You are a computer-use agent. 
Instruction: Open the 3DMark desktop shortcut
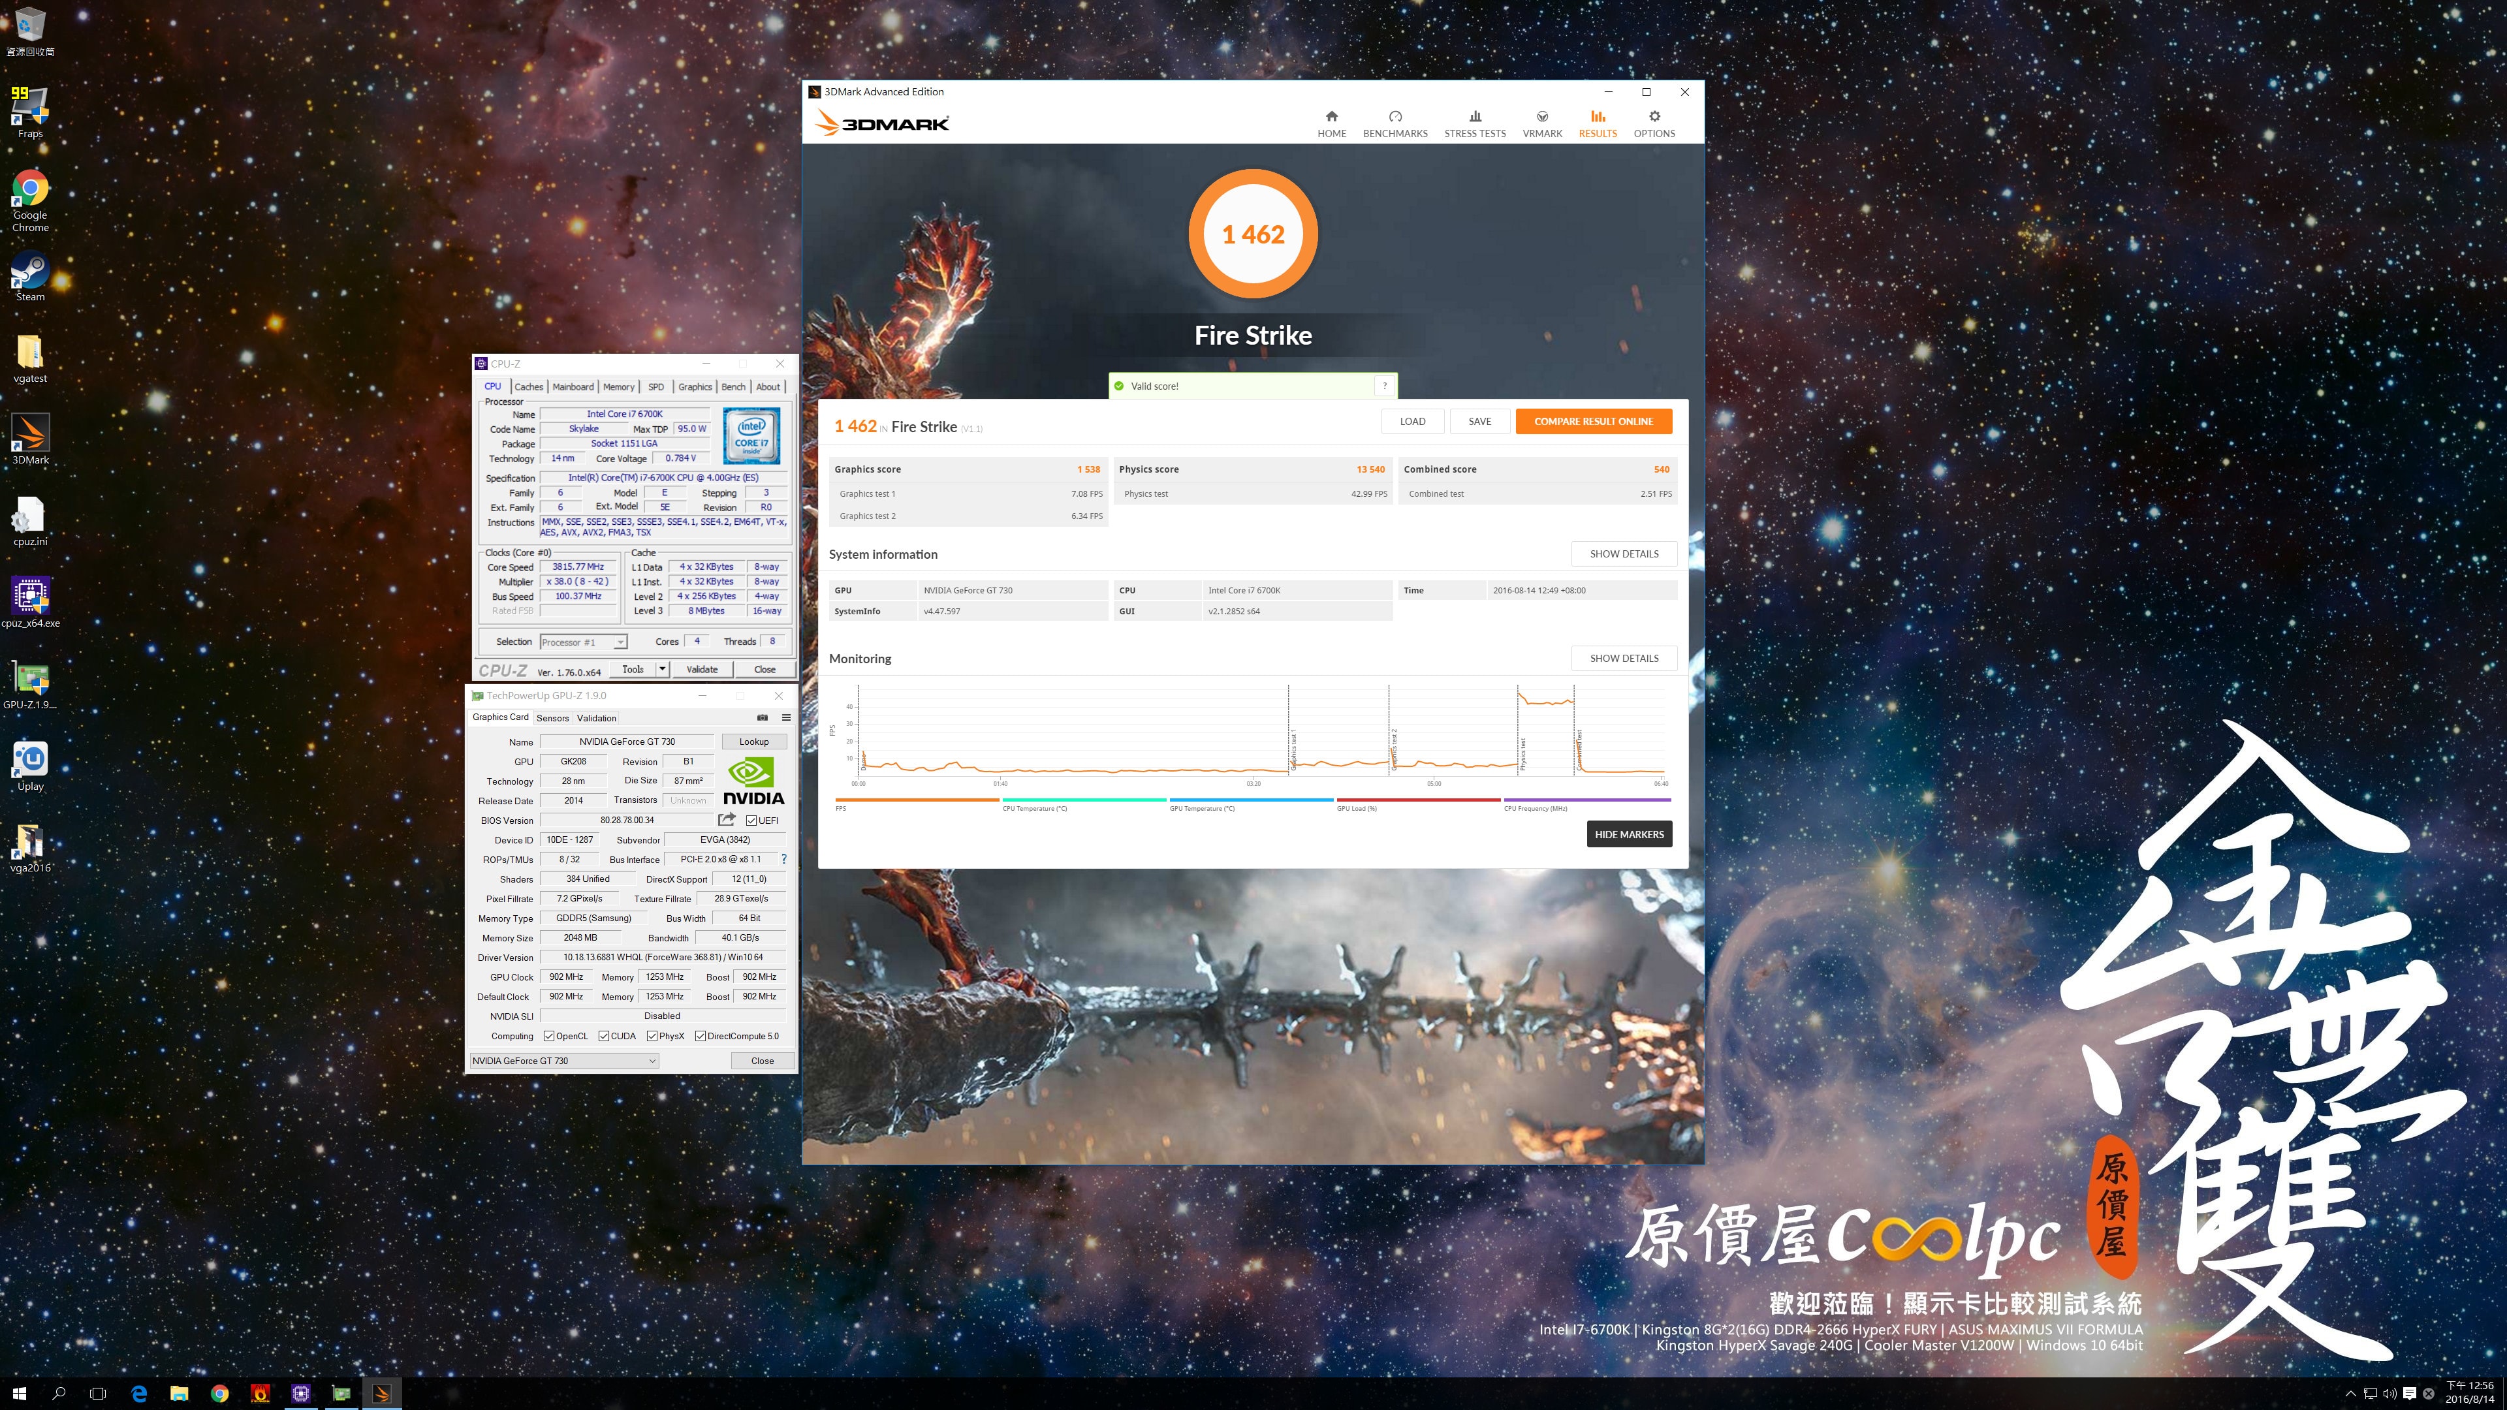tap(30, 440)
